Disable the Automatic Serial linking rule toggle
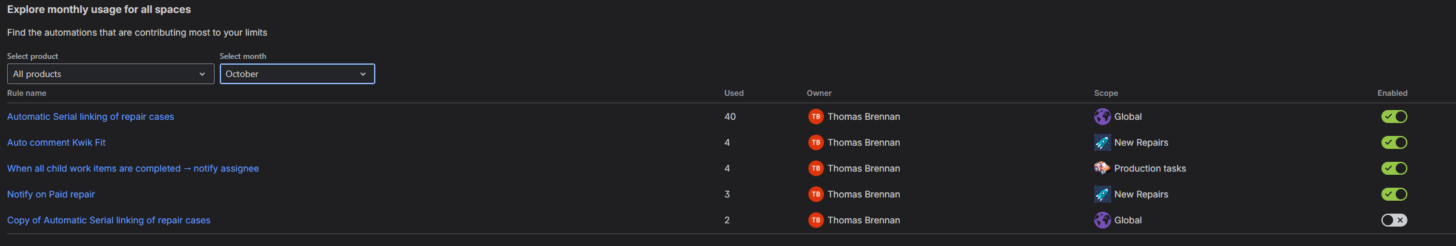1456x246 pixels. click(1394, 117)
